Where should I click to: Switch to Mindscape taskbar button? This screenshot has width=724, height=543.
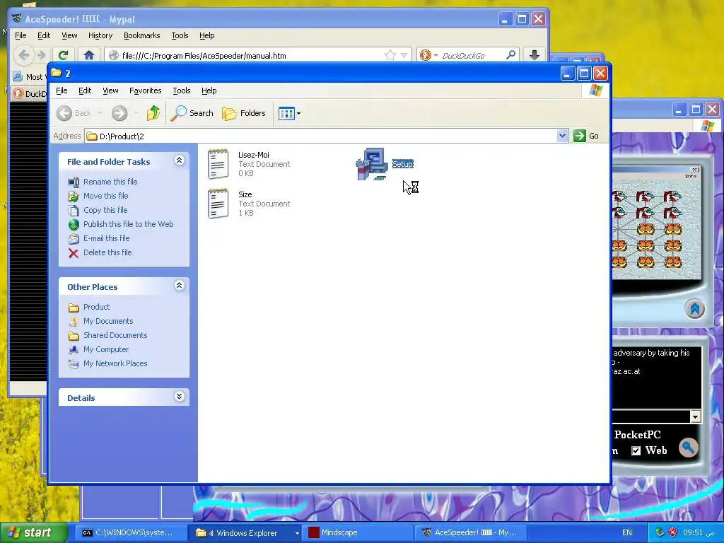point(358,533)
